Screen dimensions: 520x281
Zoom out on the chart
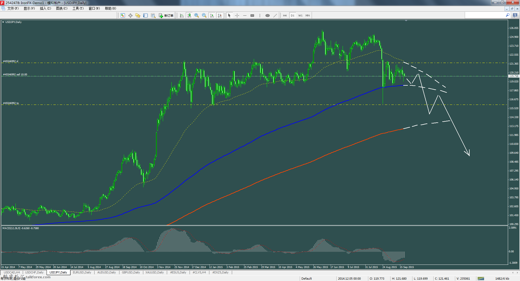(204, 15)
